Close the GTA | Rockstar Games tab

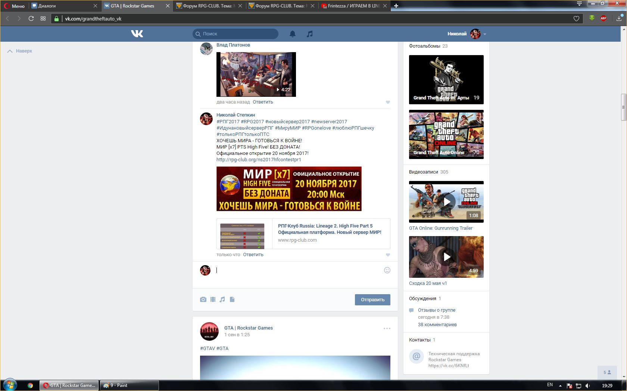(168, 6)
